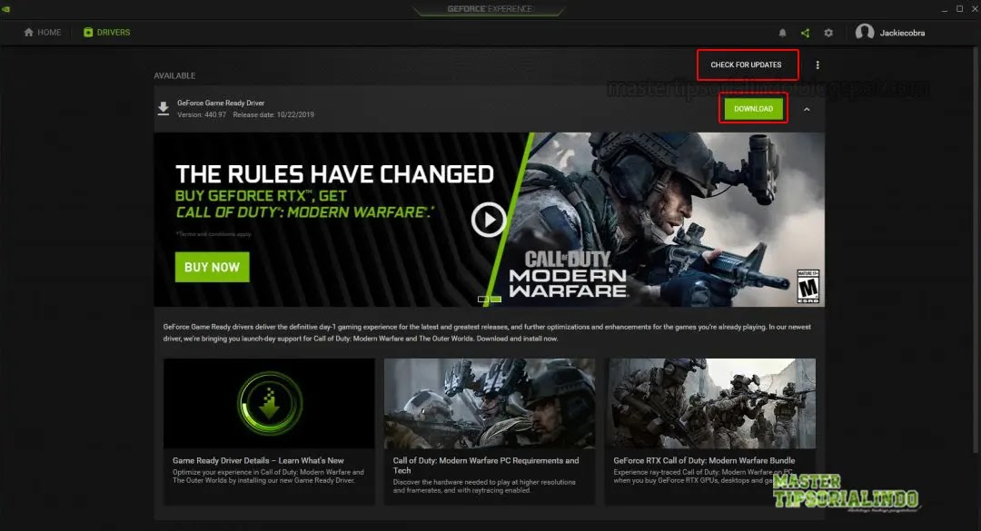981x531 pixels.
Task: Click the Call of Duty Modern Warfare logo
Action: (x=568, y=274)
